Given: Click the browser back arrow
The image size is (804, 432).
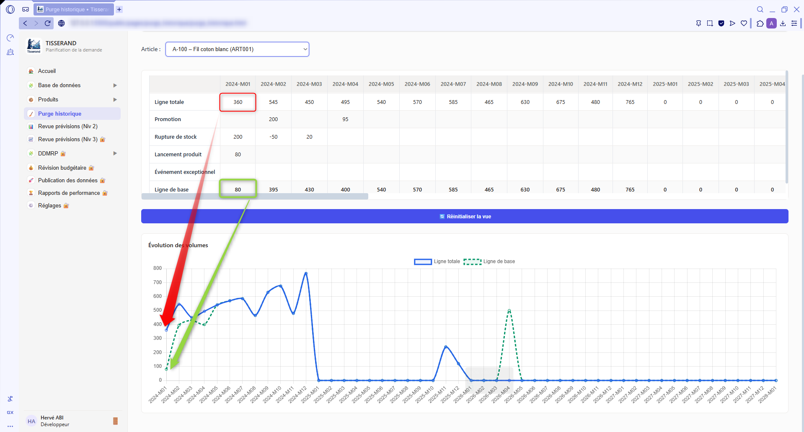Looking at the screenshot, I should [x=25, y=23].
